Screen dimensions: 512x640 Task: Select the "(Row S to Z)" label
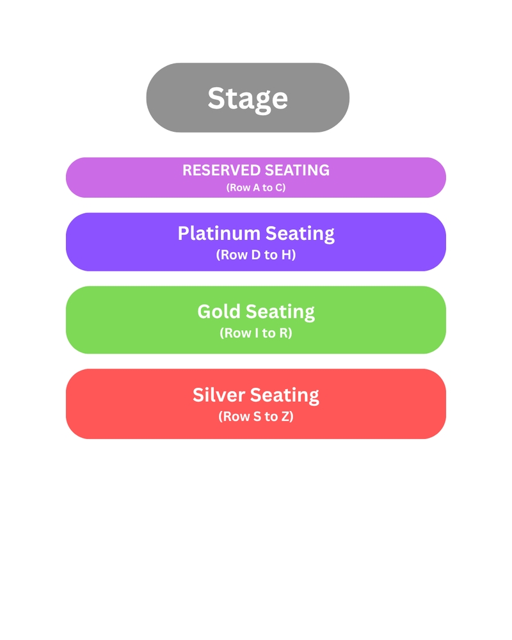click(255, 417)
